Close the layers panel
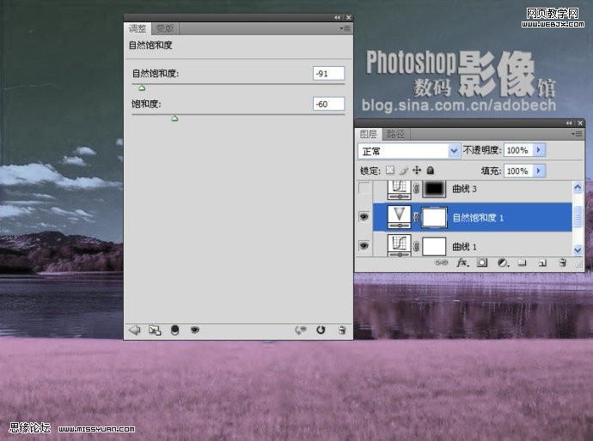The height and width of the screenshot is (441, 593). point(580,123)
